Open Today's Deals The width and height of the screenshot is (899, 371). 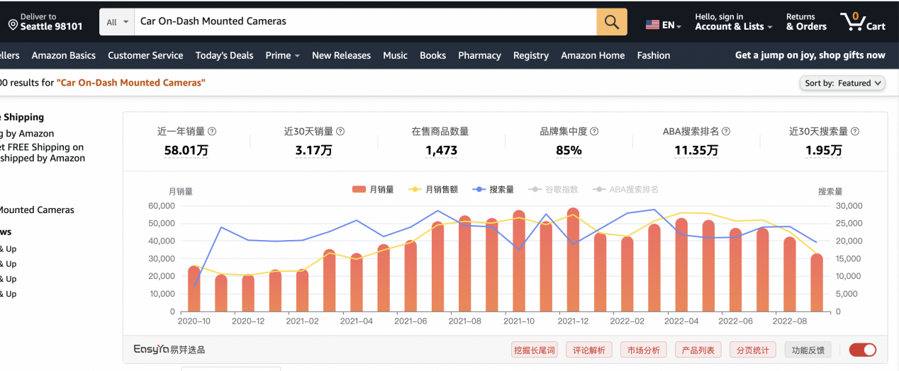(224, 55)
